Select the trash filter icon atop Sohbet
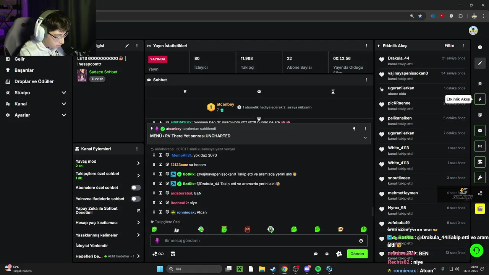489x275 pixels. (x=185, y=92)
